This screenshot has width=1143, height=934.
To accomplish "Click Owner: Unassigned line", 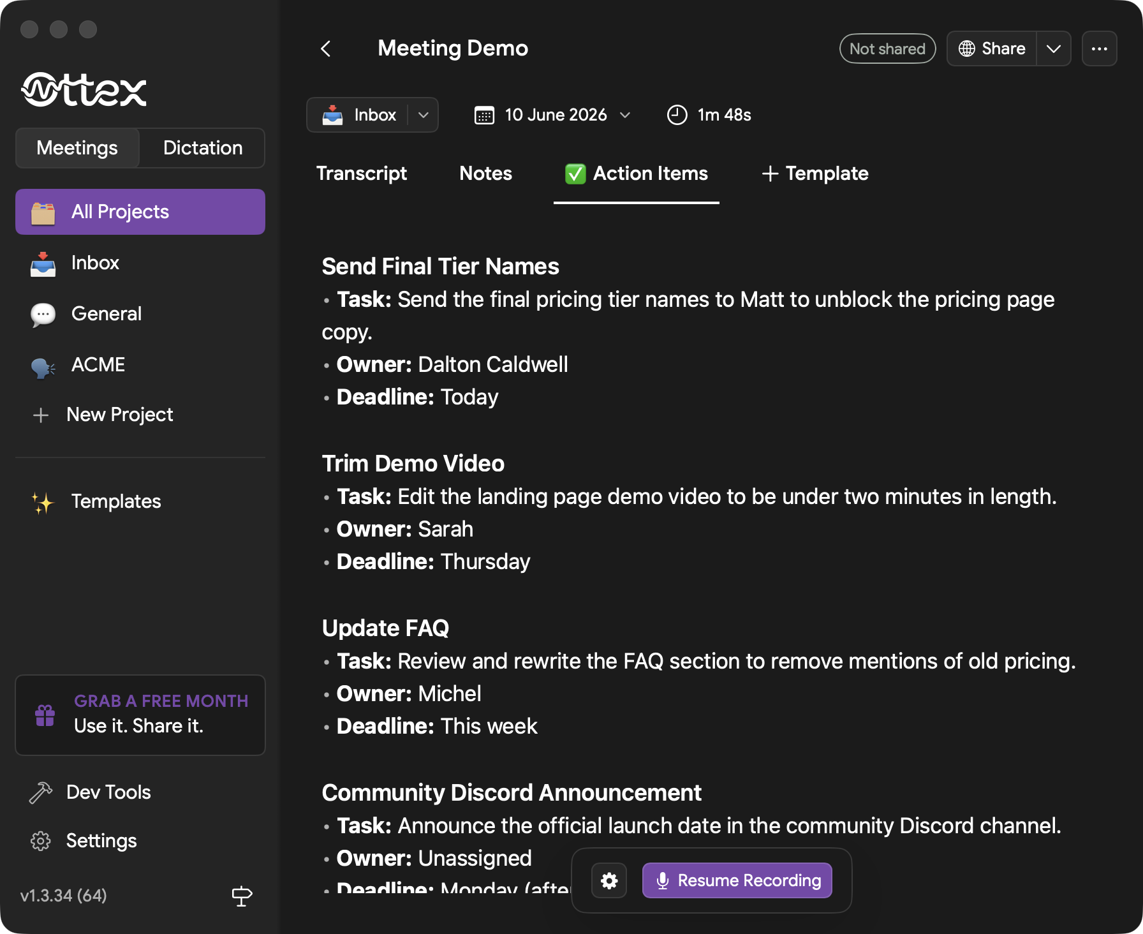I will 434,859.
